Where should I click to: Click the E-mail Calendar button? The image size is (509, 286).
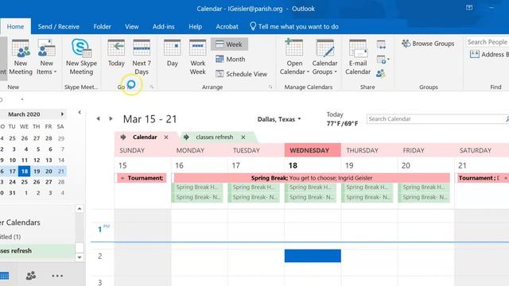[358, 57]
